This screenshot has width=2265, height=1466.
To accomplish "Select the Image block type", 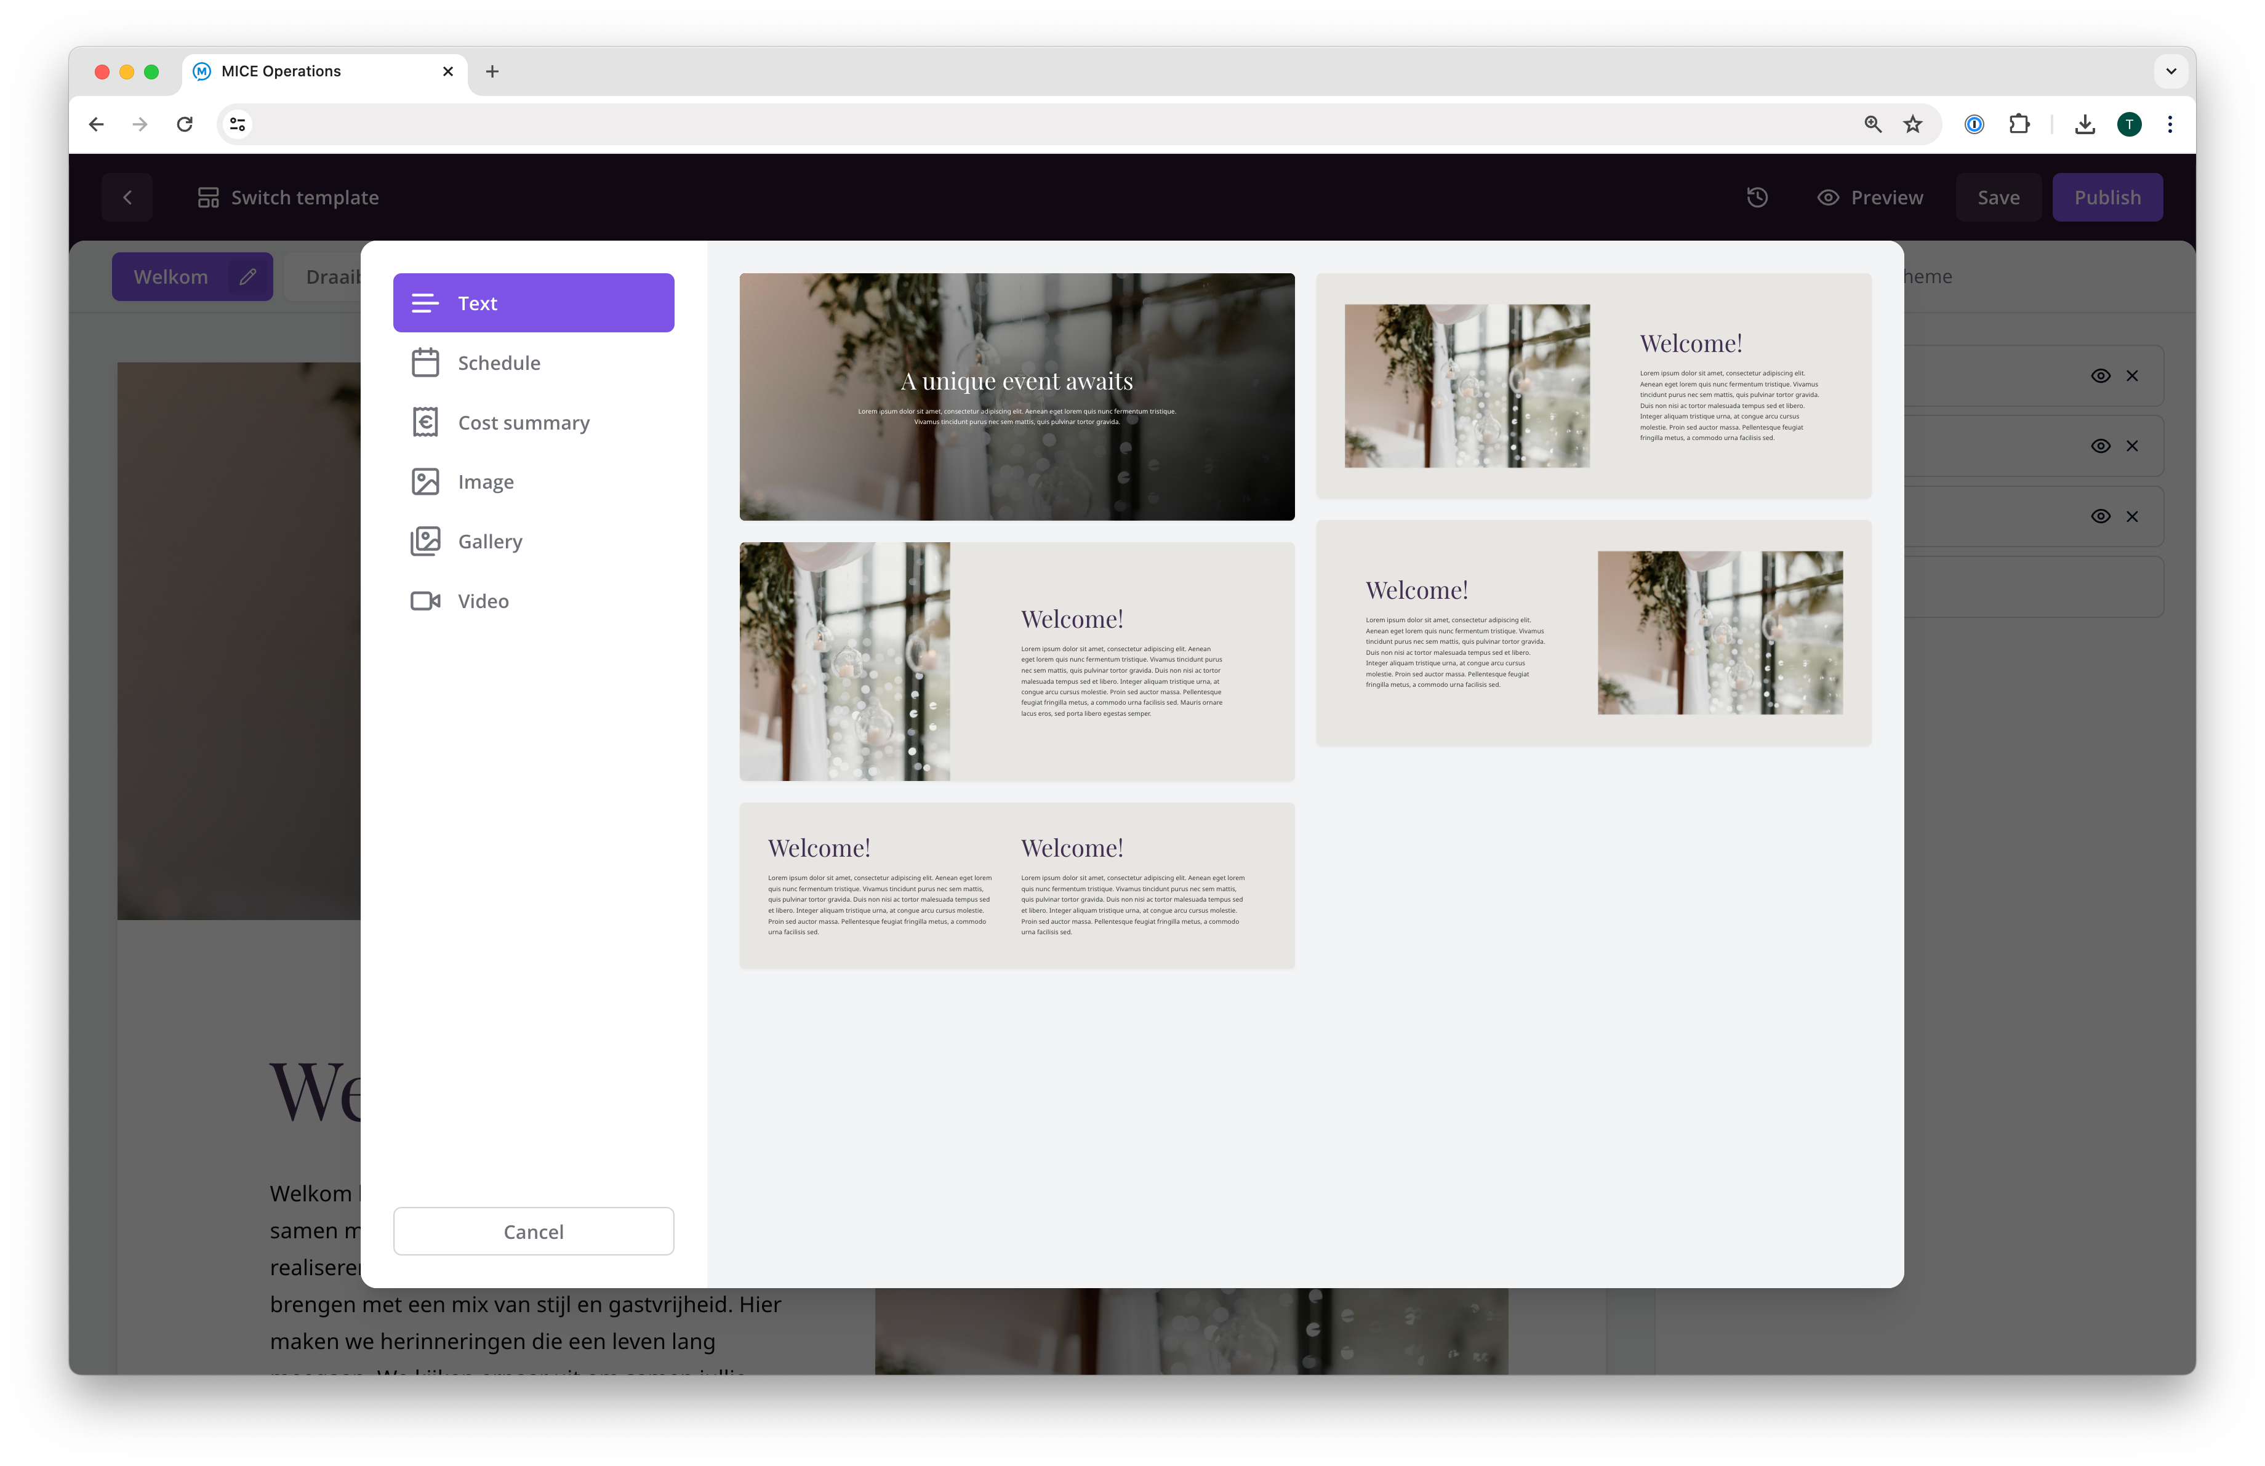I will (x=484, y=483).
